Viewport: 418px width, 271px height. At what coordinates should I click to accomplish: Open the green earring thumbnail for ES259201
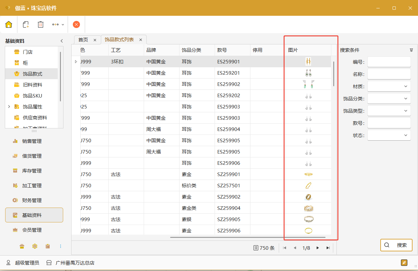pos(308,73)
